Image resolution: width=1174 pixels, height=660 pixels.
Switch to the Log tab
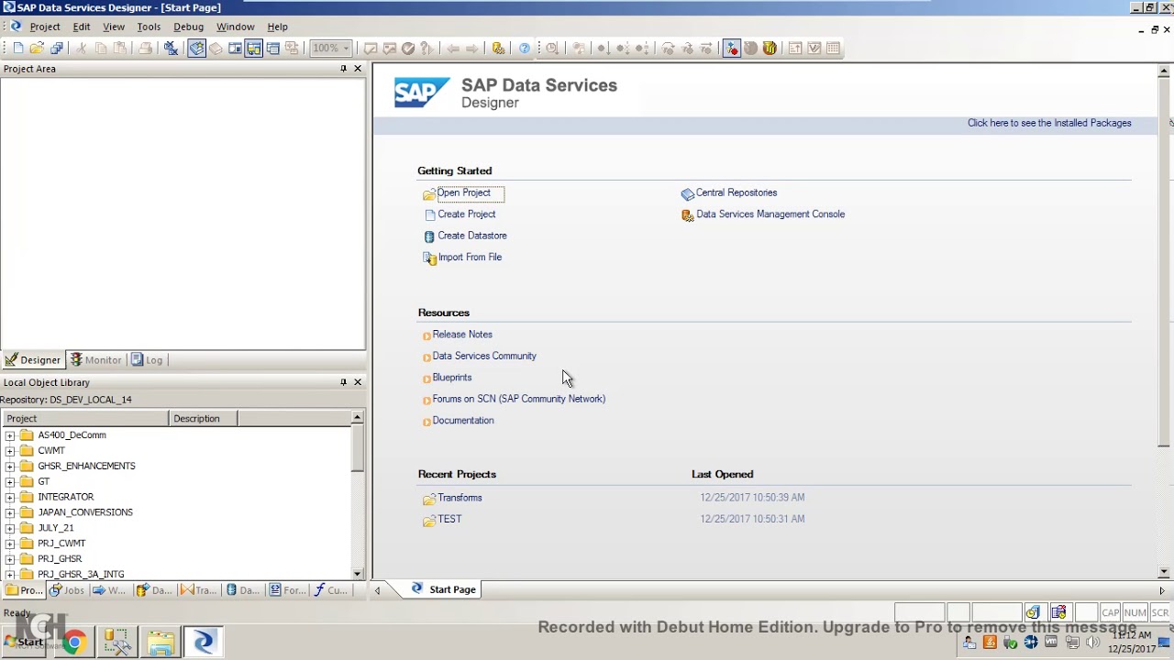(147, 360)
